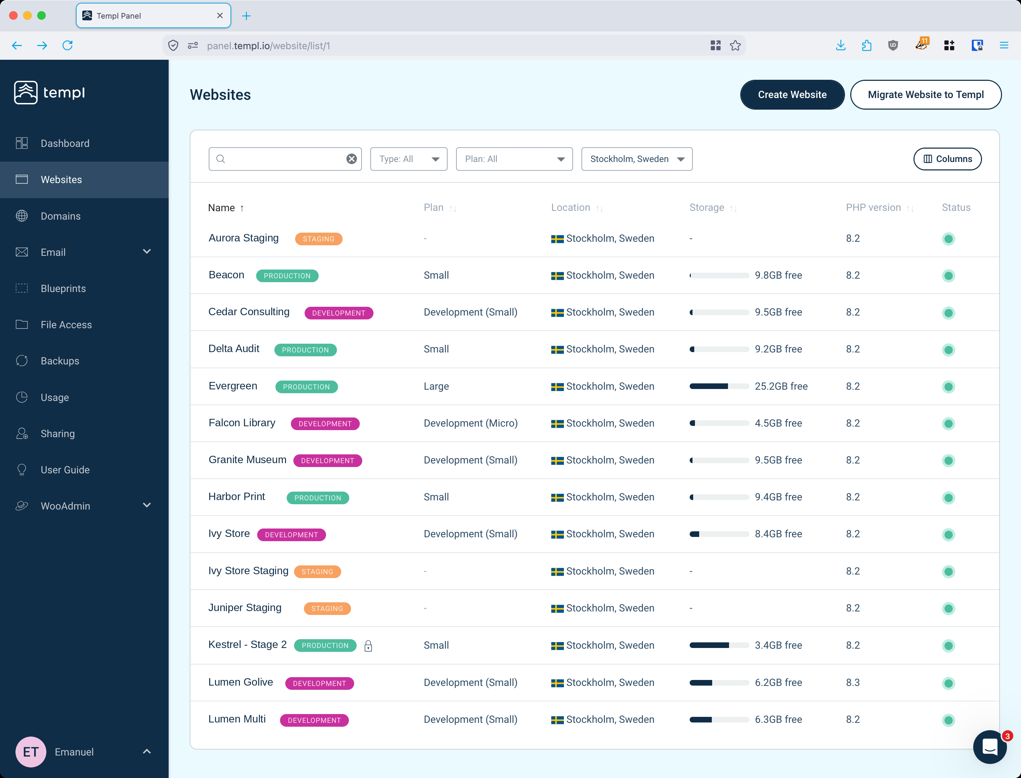Open the Plan: All dropdown
1021x778 pixels.
coord(514,159)
